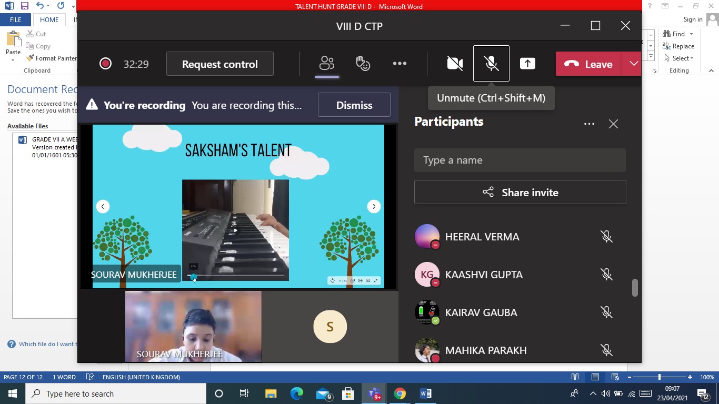The height and width of the screenshot is (404, 719).
Task: Click the muted mic icon beside KAASHVI GUPTA
Action: [x=606, y=275]
